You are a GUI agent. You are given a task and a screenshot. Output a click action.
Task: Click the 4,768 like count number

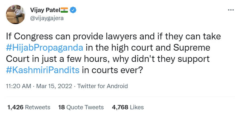(120, 107)
